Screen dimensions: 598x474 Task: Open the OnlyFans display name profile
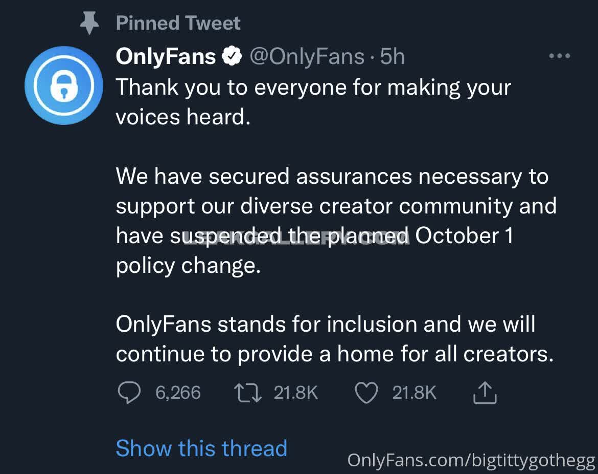click(x=166, y=56)
